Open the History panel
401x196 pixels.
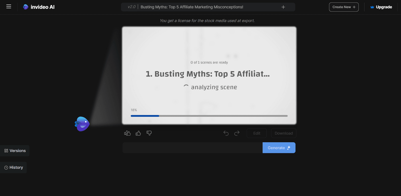click(x=13, y=167)
